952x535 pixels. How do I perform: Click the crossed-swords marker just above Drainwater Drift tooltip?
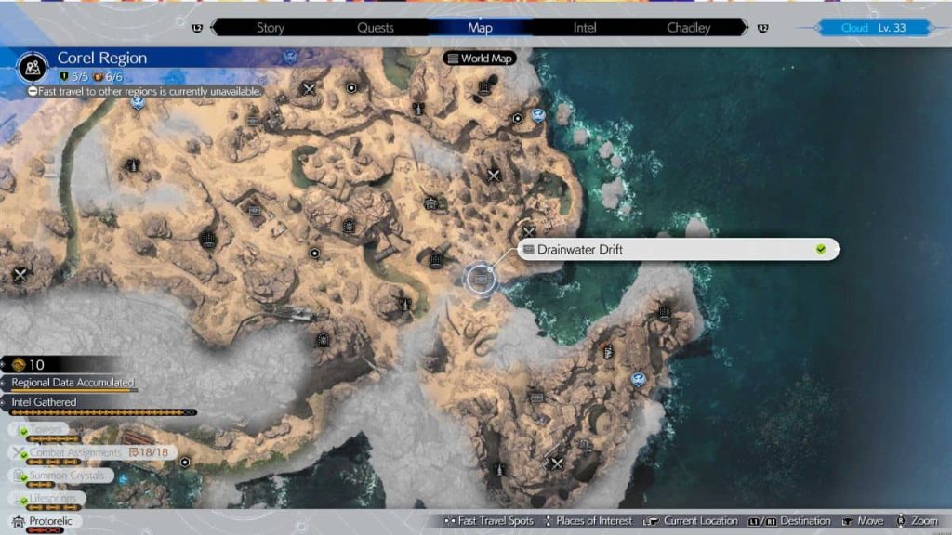pyautogui.click(x=528, y=231)
